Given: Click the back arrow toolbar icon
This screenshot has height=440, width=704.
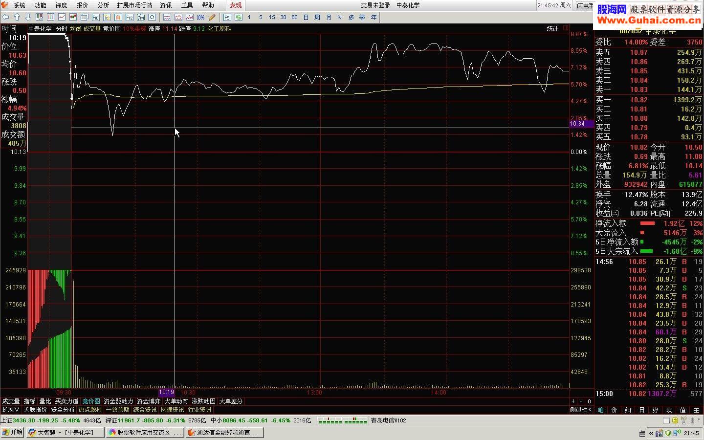Looking at the screenshot, I should [x=5, y=17].
